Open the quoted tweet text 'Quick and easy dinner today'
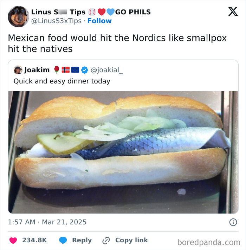Screen dimensions: 246x250 (x=62, y=81)
